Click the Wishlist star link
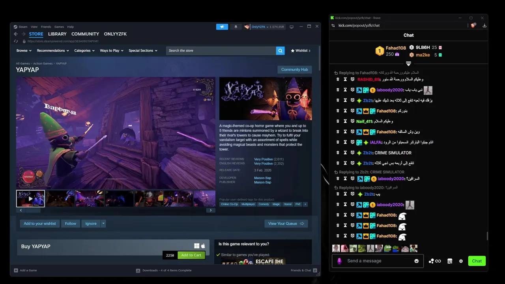 [x=300, y=50]
